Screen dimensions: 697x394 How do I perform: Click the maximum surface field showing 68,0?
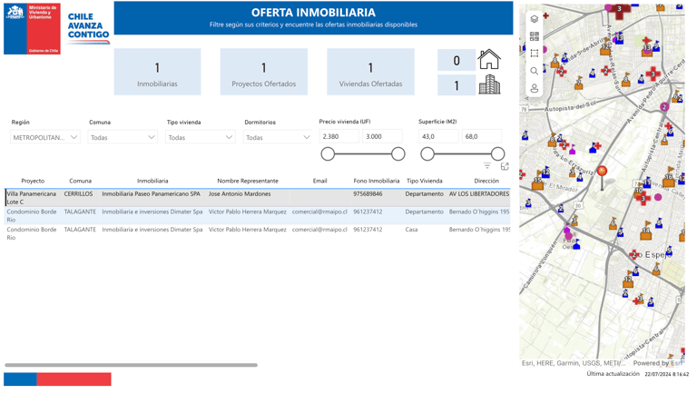point(482,136)
